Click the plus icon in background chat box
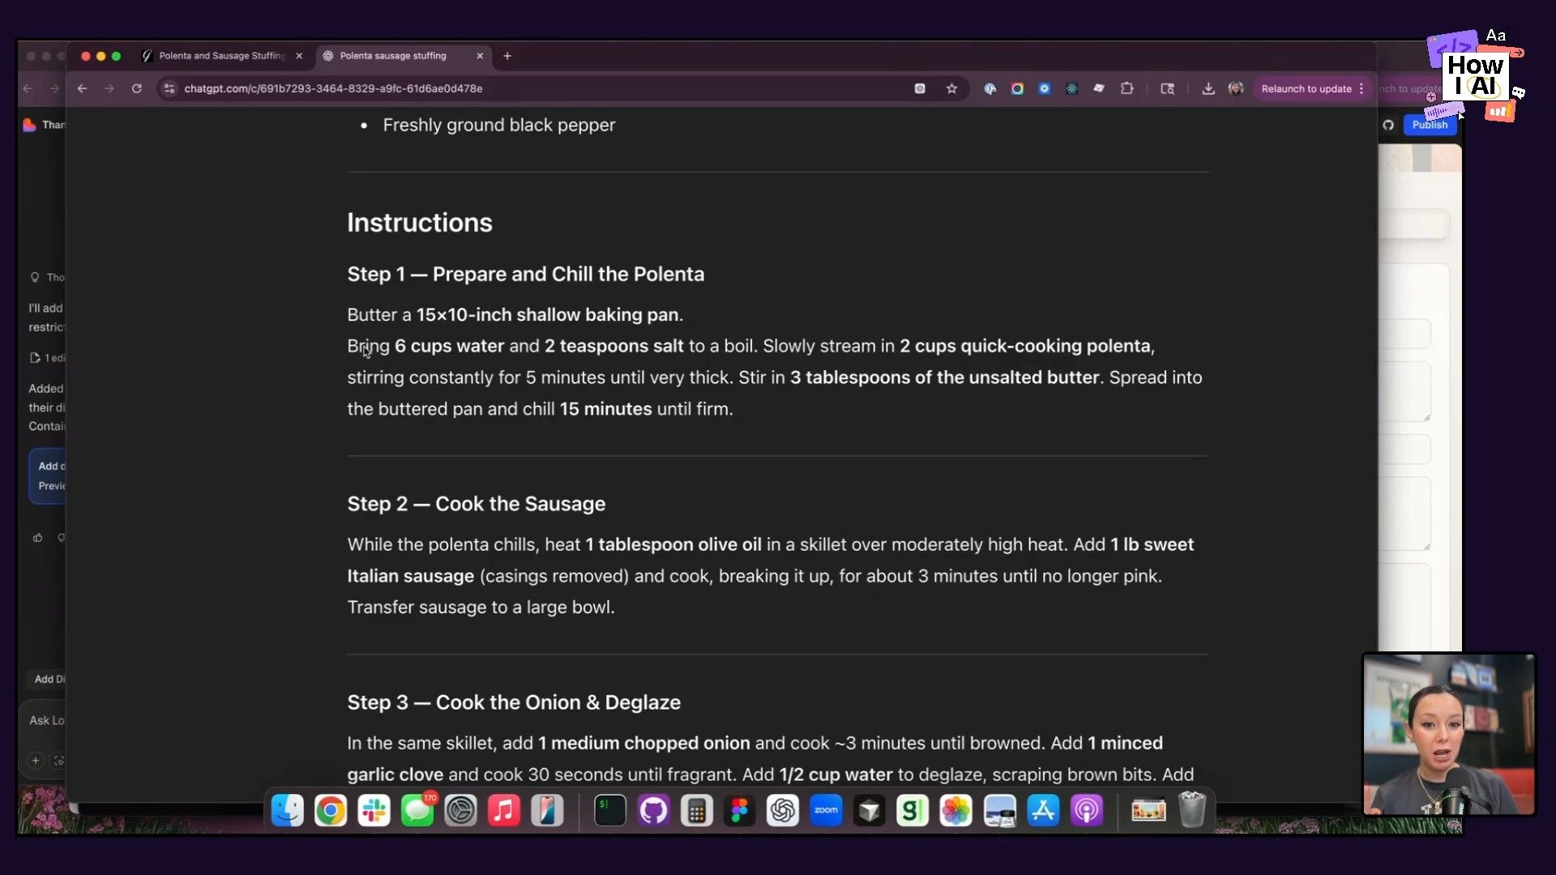The width and height of the screenshot is (1556, 875). [36, 760]
